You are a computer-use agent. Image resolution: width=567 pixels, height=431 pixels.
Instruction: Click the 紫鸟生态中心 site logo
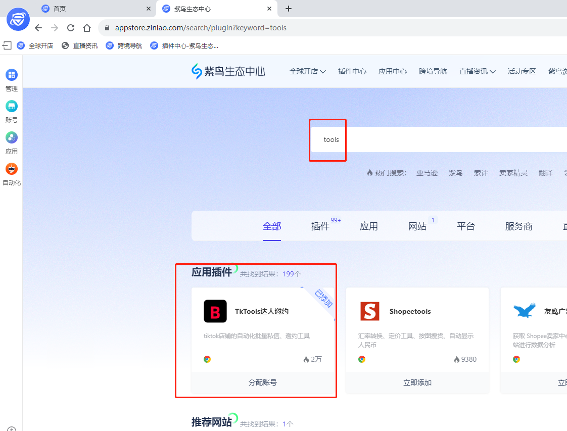228,71
